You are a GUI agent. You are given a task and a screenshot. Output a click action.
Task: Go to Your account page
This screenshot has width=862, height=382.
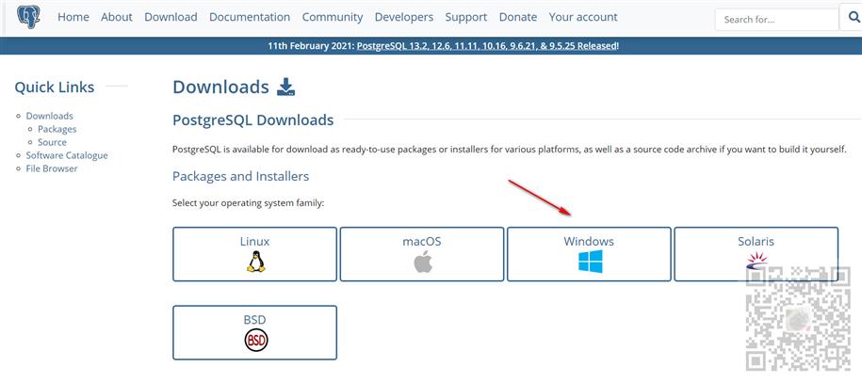(583, 17)
